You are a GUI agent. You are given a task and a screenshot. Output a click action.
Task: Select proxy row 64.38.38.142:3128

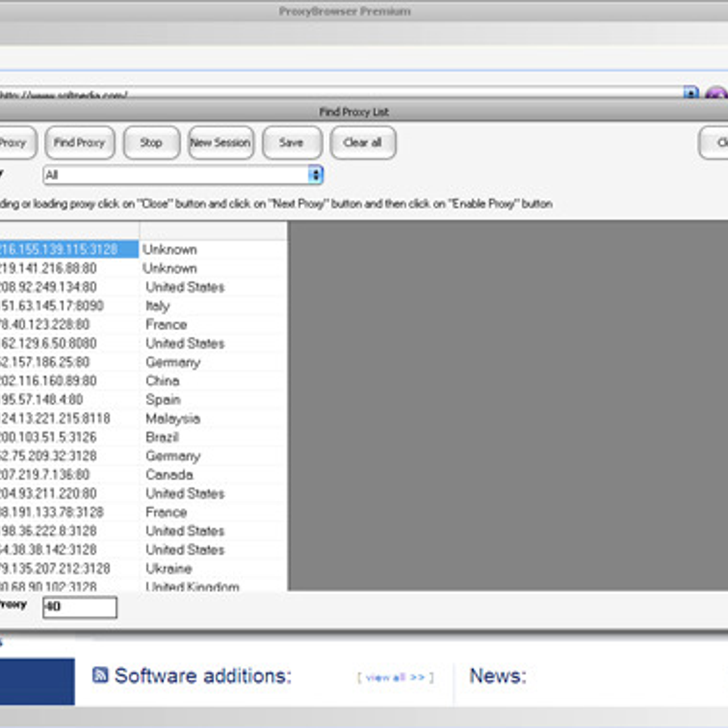143,550
